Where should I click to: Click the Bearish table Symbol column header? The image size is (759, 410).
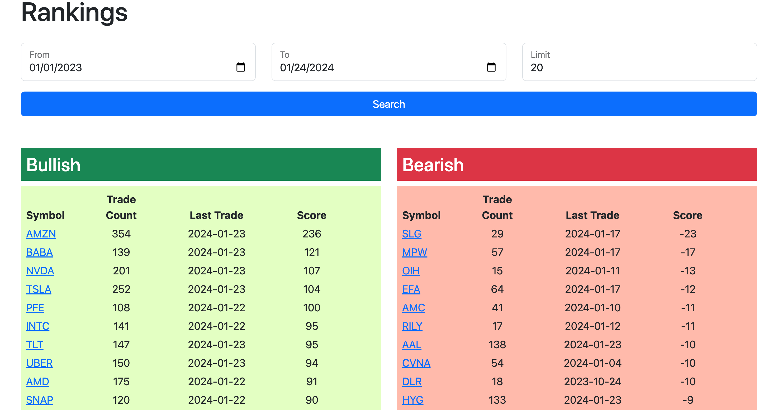(421, 215)
